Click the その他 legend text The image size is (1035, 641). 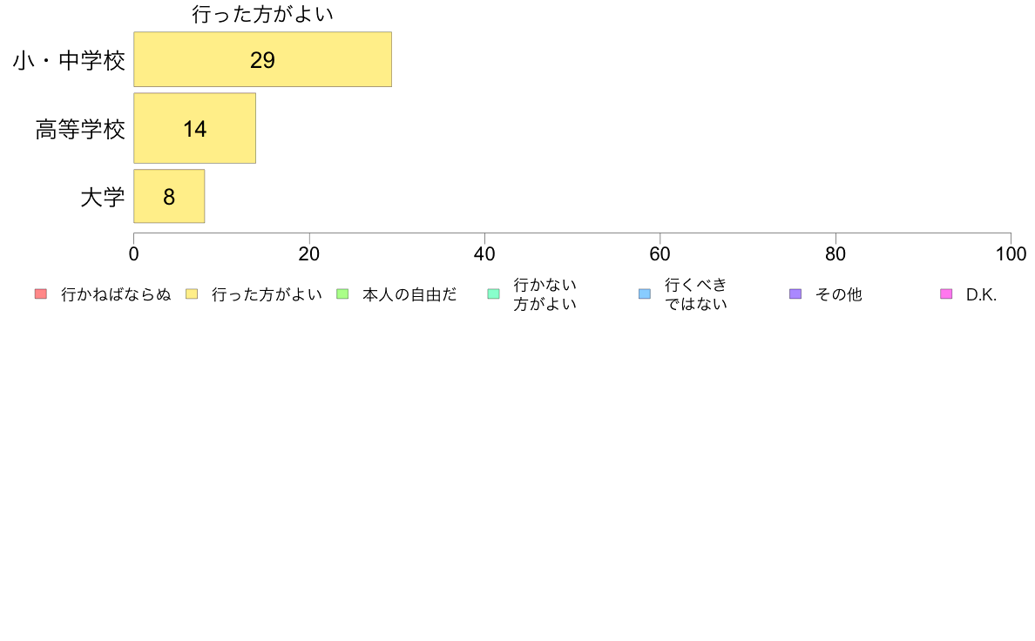[x=838, y=294]
